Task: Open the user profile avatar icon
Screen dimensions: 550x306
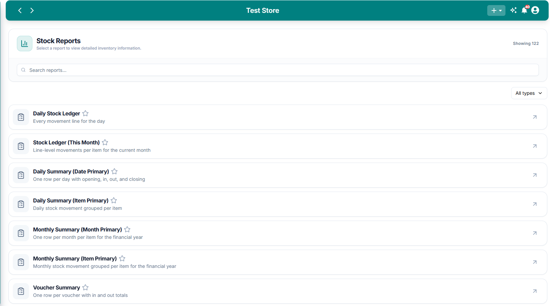Action: pyautogui.click(x=535, y=10)
